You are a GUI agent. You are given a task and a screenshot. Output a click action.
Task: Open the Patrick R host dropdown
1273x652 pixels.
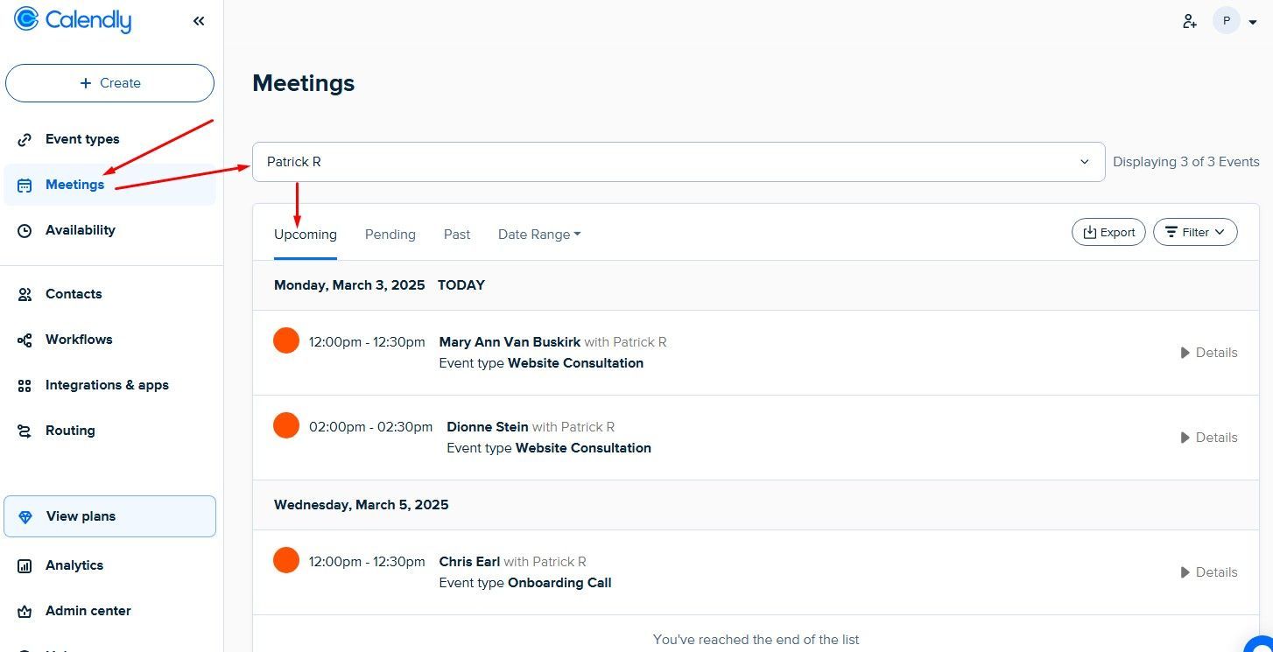679,162
